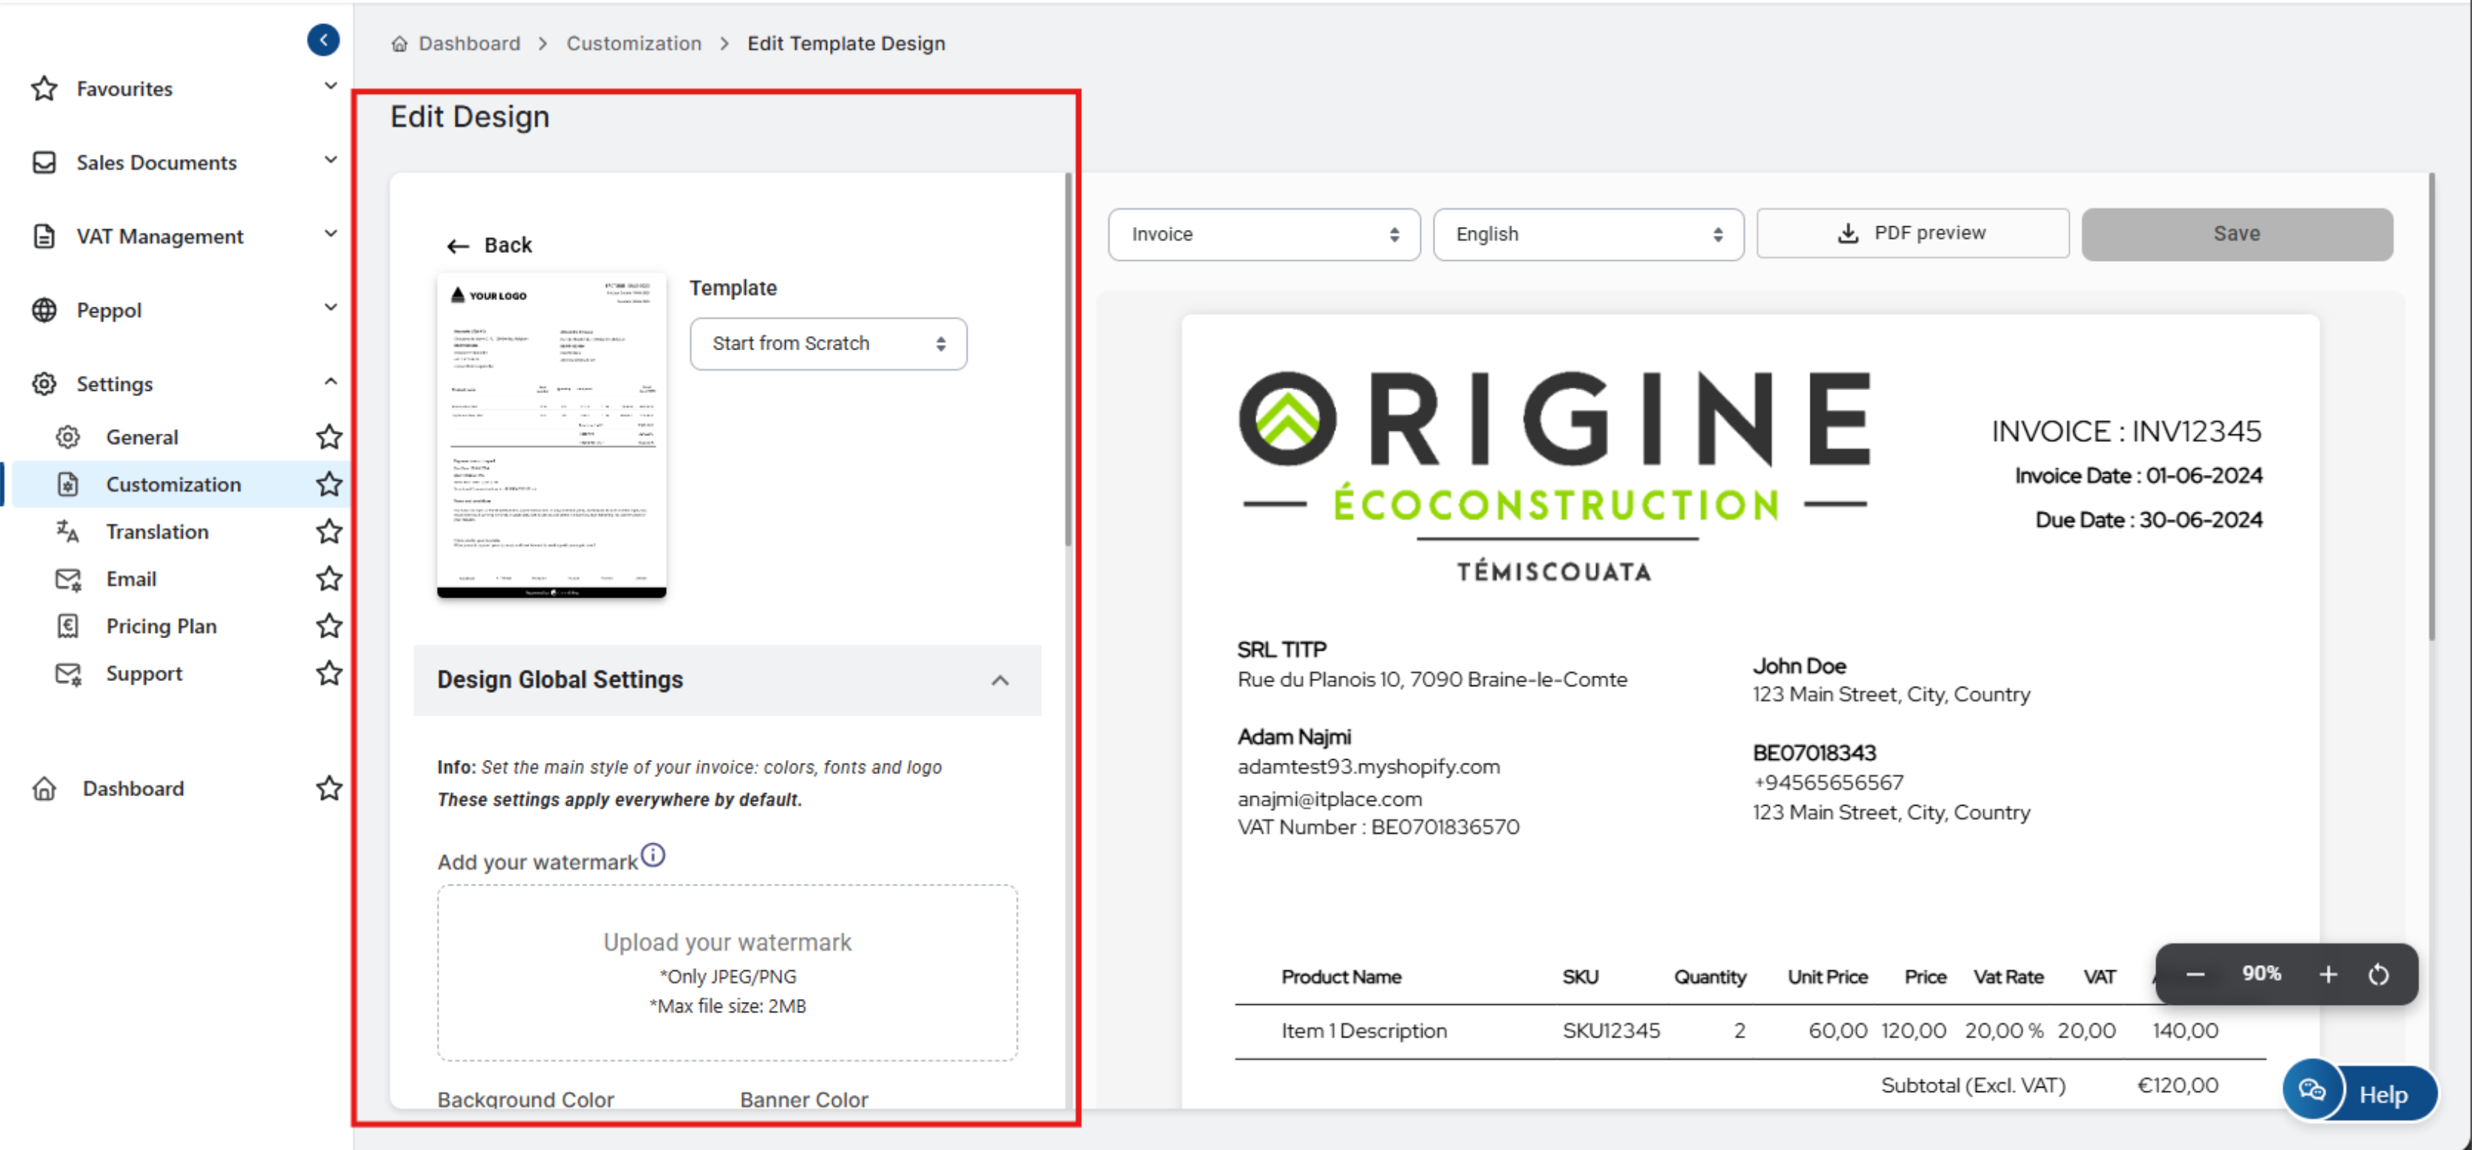
Task: Click the sidebar collapse arrow button
Action: point(323,39)
